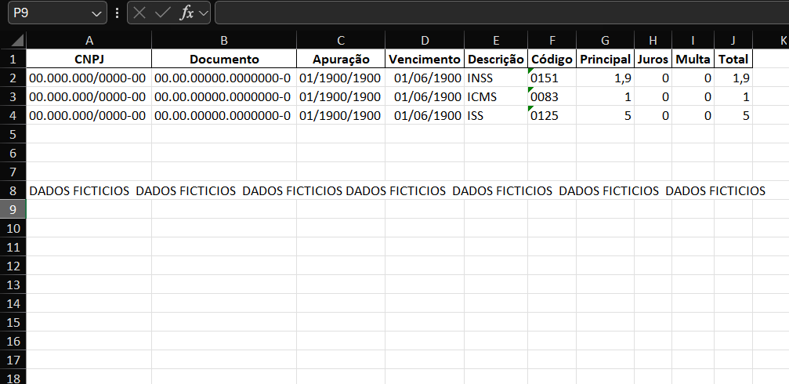Select column A header
Viewport: 789px width, 384px height.
(89, 40)
